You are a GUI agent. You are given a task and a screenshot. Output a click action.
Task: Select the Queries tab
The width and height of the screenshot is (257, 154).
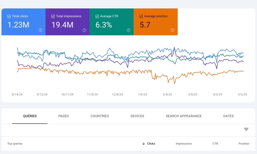30,116
